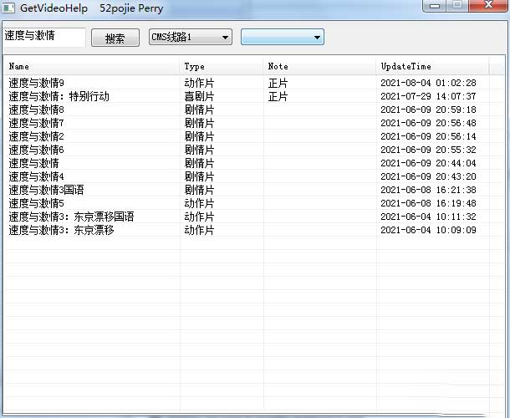Focus the search field containing 速度与激情
The height and width of the screenshot is (418, 510).
pos(44,37)
